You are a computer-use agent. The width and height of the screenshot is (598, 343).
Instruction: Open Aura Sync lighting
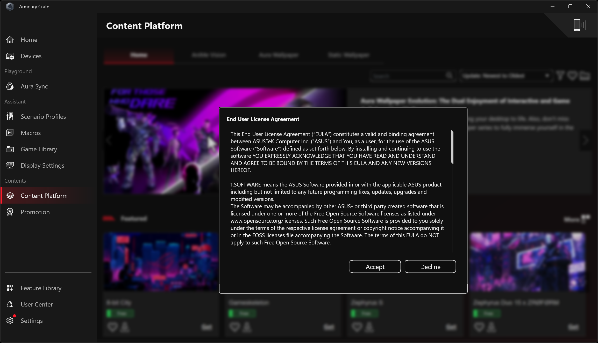click(x=34, y=86)
